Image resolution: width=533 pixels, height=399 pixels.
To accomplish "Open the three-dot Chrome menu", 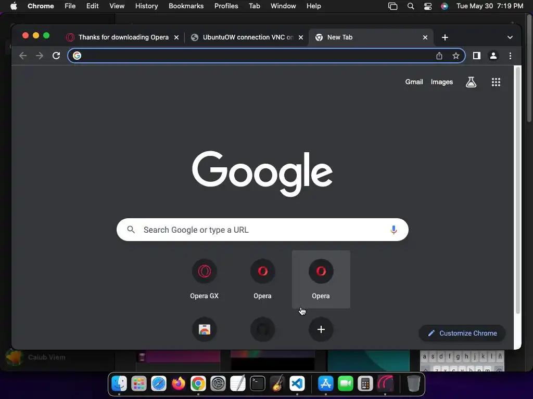I will (510, 56).
